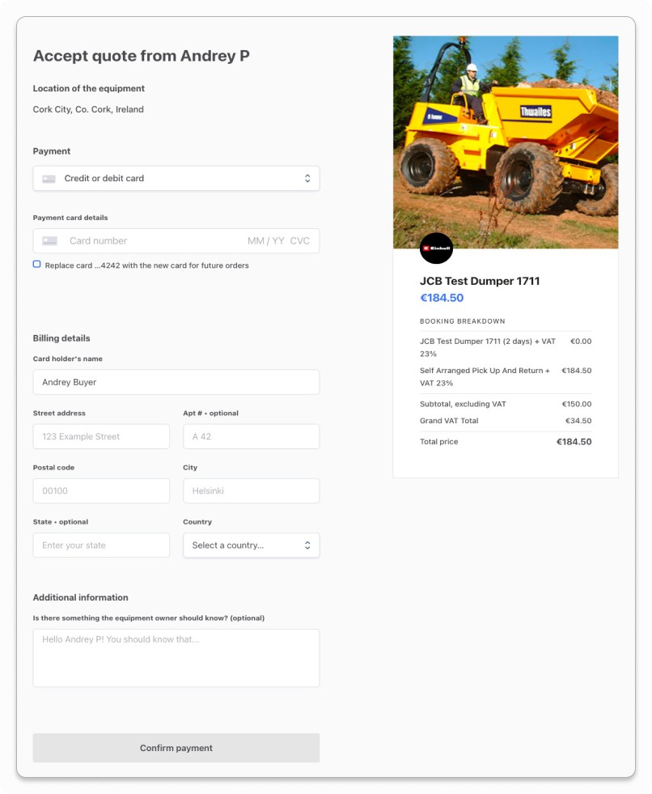Screen dimensions: 652x794
Task: Click the Card holder's name field showing Andrey Buyer
Action: [x=176, y=381]
